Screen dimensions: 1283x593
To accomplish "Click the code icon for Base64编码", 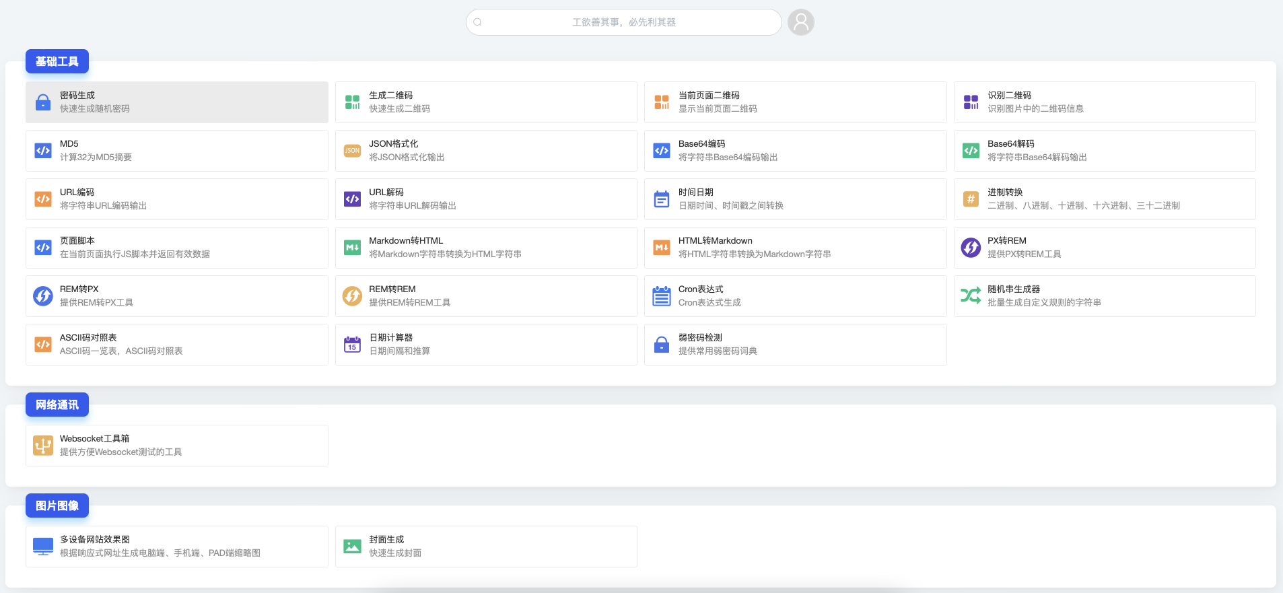I will click(662, 151).
